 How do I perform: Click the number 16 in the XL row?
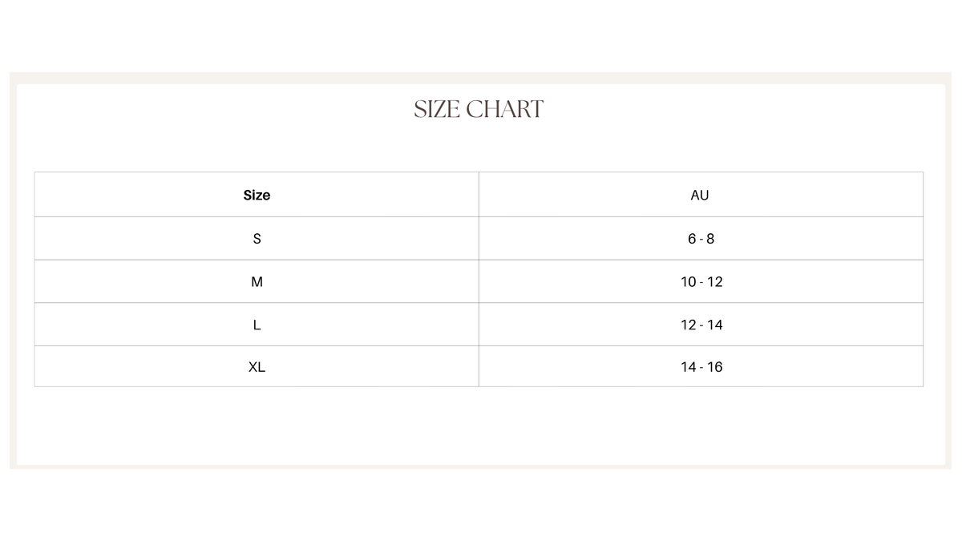715,367
